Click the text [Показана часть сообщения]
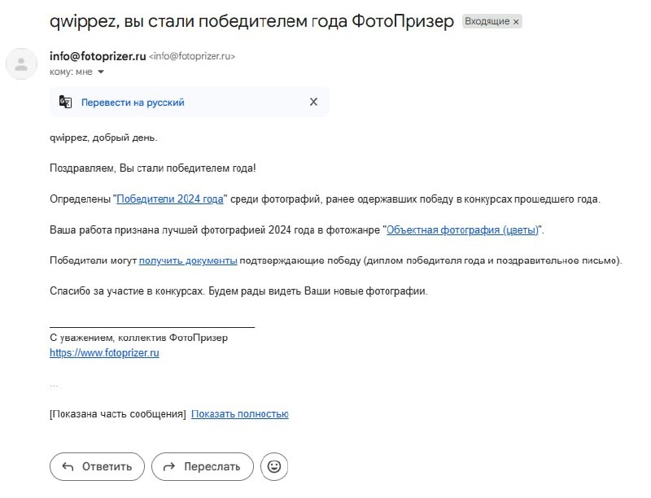 118,414
